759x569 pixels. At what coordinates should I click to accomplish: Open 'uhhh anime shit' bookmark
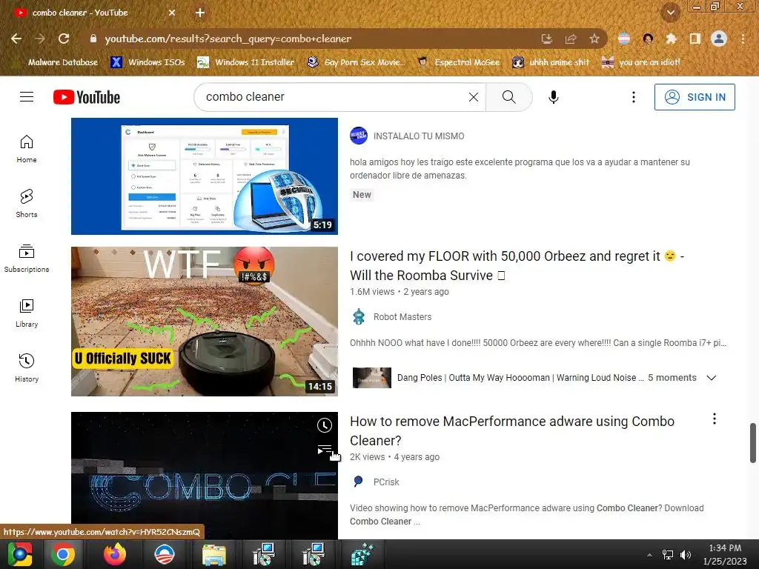pos(551,62)
